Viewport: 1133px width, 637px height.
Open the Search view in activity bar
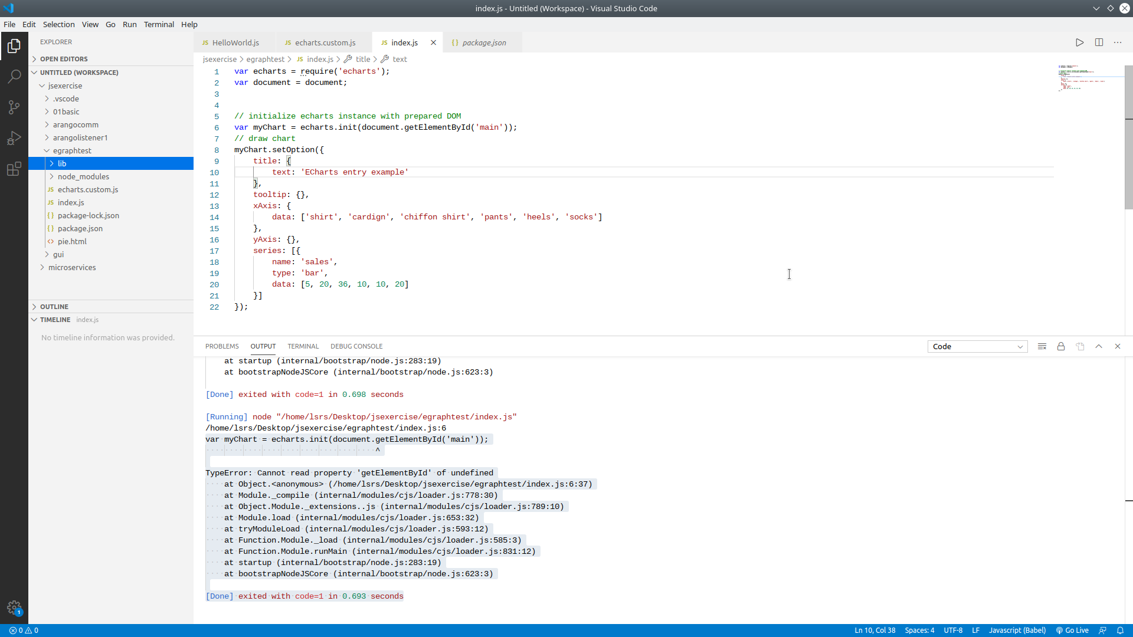tap(14, 76)
